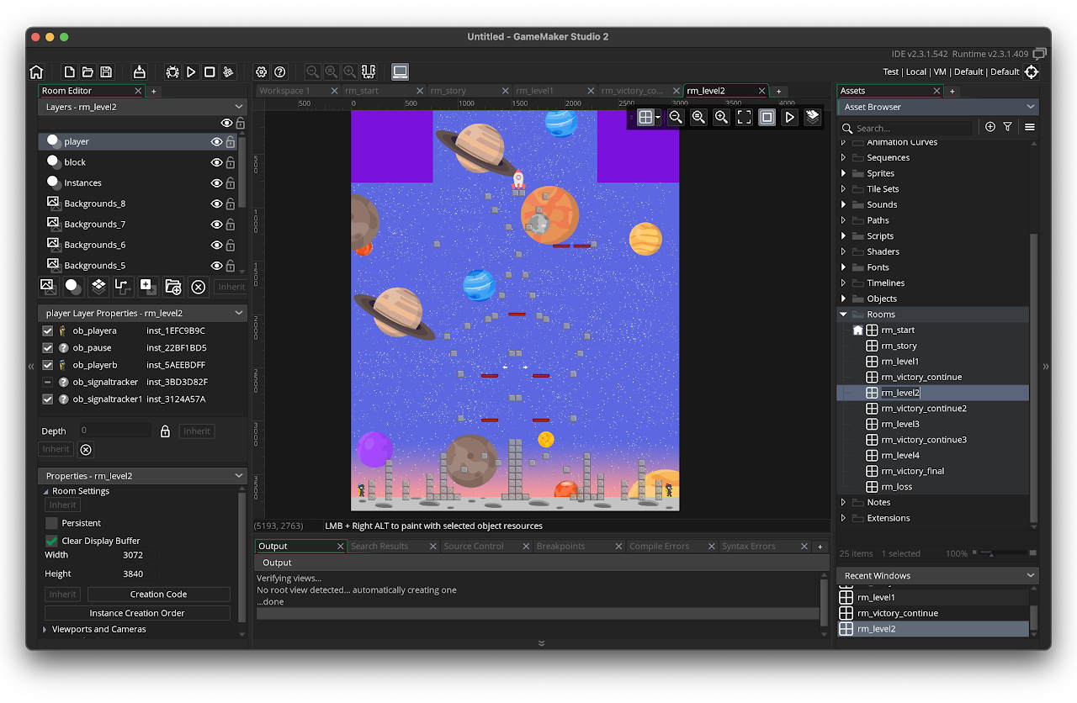Create a new instance layer

tap(73, 287)
